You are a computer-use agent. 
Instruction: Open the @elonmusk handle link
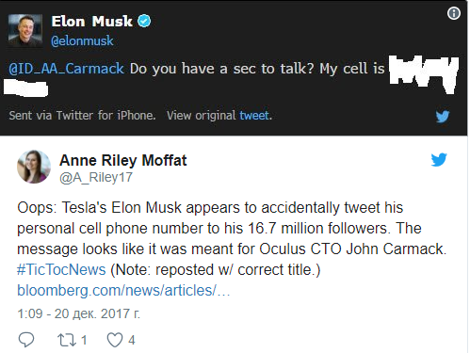pos(82,40)
